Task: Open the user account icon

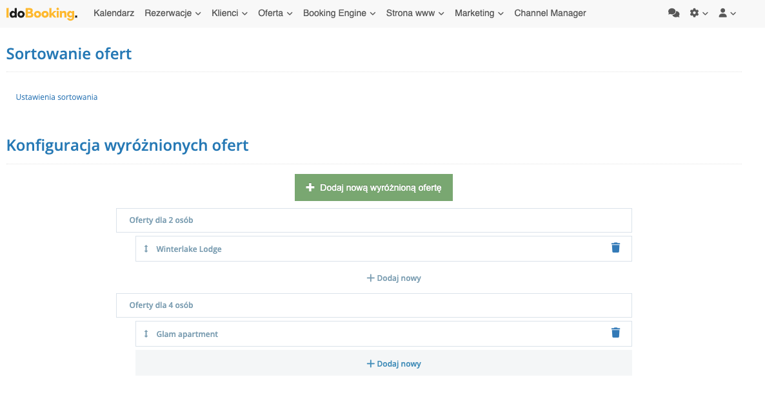Action: (724, 12)
